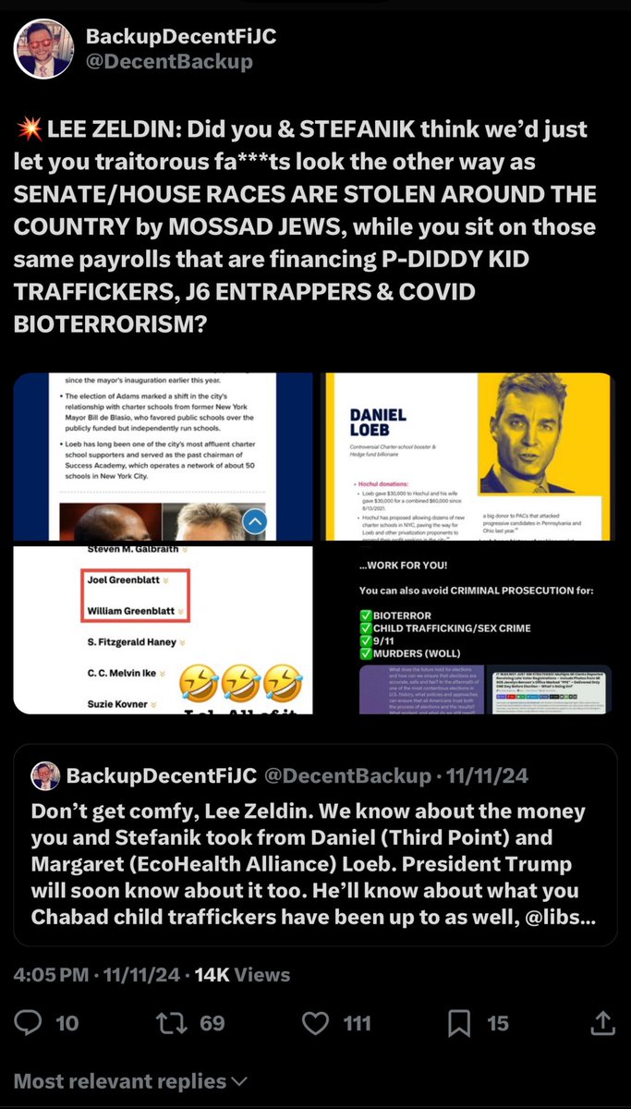Screen dimensions: 631x1109
Task: Open the quoted post's small avatar
Action: tap(45, 776)
